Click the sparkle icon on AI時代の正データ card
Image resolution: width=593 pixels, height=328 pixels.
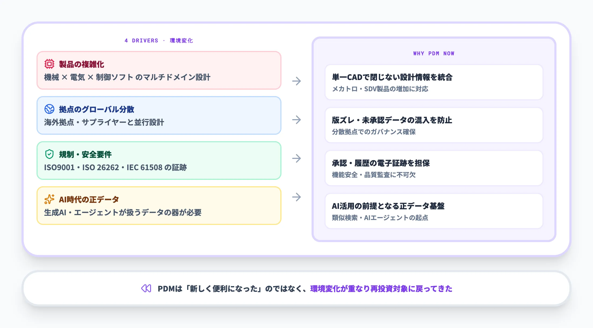pyautogui.click(x=50, y=200)
